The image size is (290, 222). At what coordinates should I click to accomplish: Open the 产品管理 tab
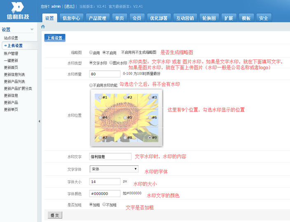click(97, 18)
